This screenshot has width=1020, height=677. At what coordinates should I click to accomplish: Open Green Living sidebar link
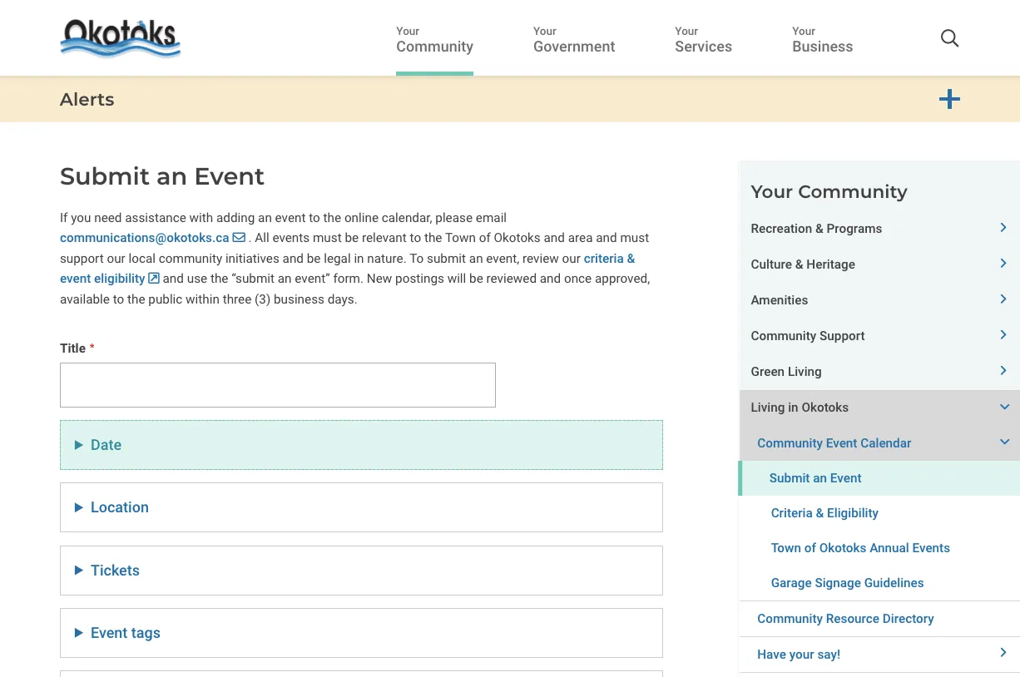point(786,372)
